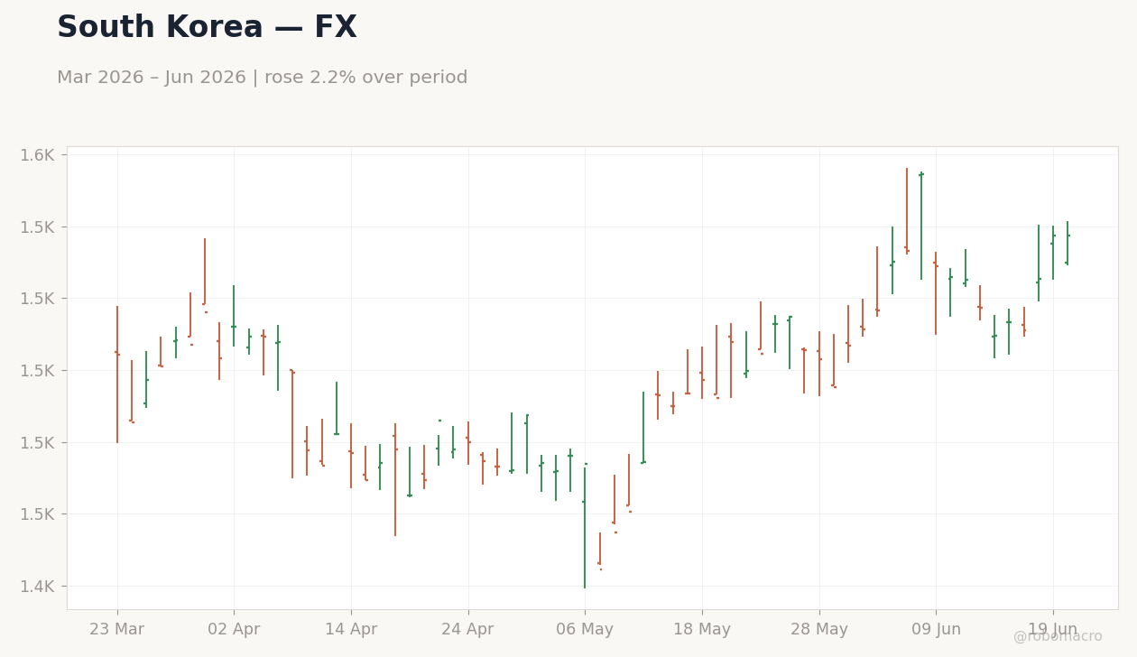The width and height of the screenshot is (1137, 657).
Task: Select the 23 Mar x-axis date label
Action: 116,630
